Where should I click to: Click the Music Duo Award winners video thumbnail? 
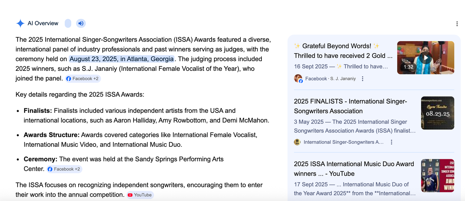click(437, 175)
